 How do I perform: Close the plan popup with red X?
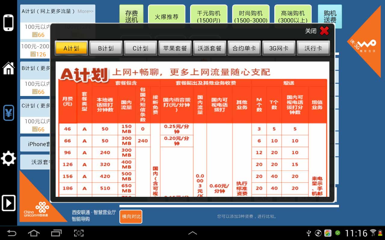(324, 31)
